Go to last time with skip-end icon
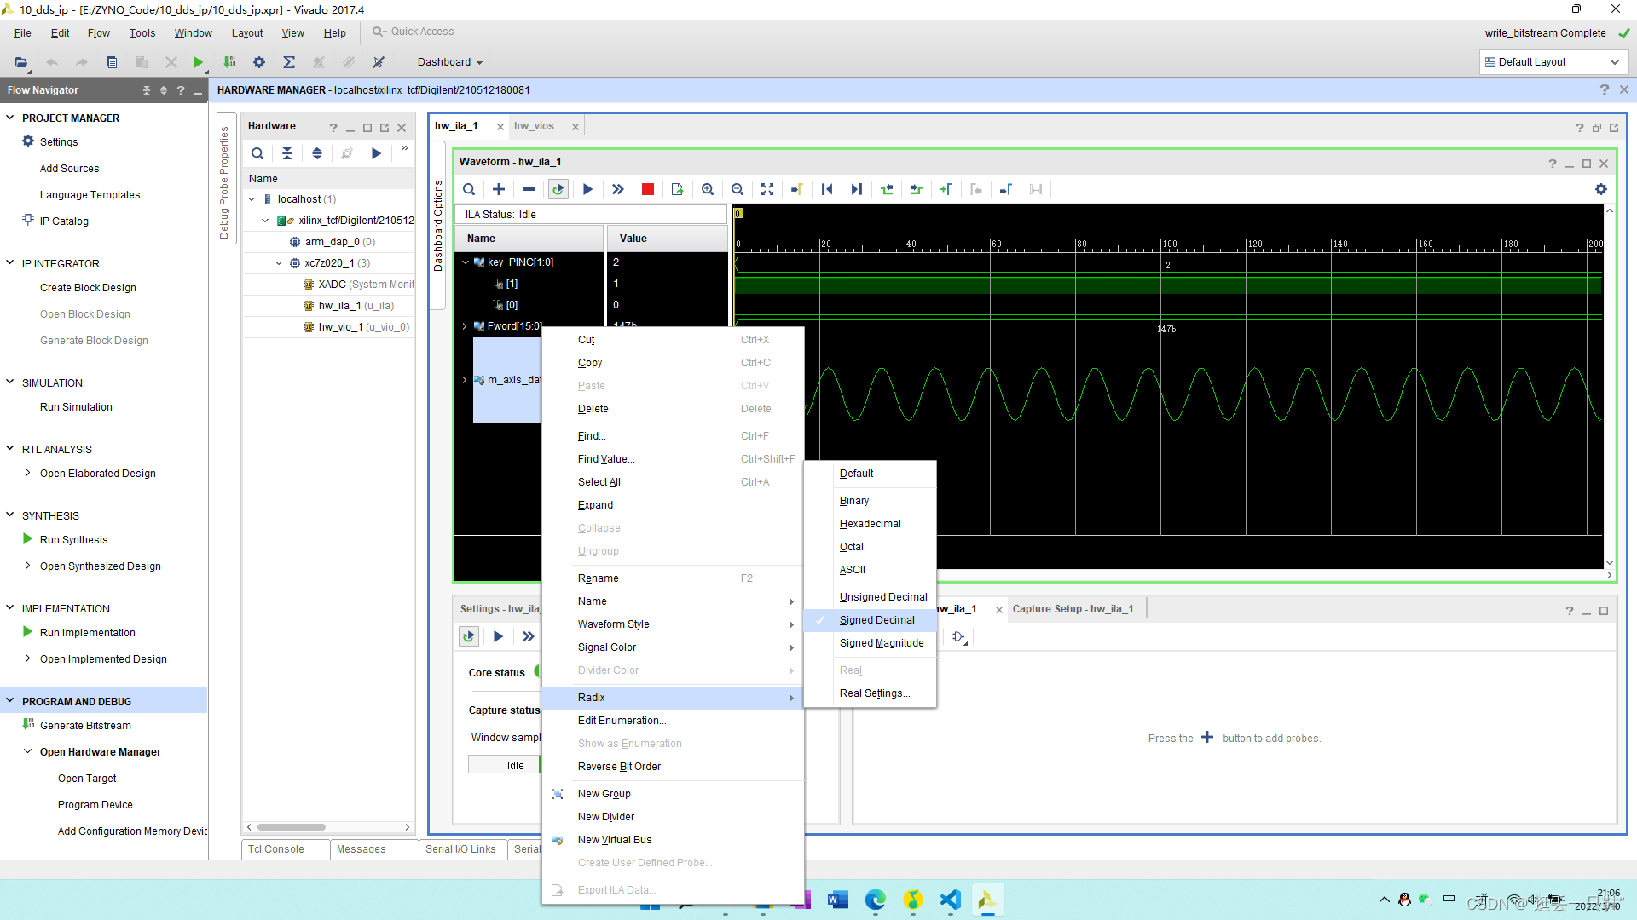The image size is (1637, 920). 857,189
